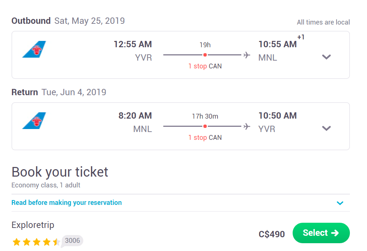Expand the reservation notes blue chevron
The height and width of the screenshot is (251, 367).
tap(340, 203)
